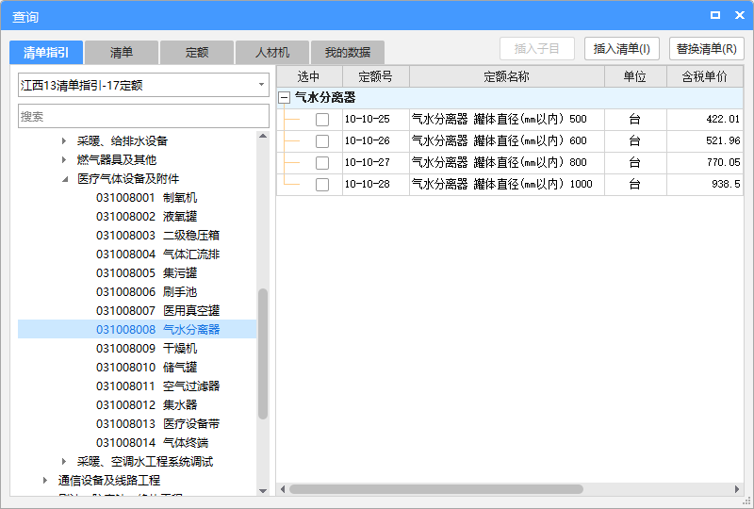Select tree item 031008002 液氧罐
This screenshot has height=509, width=754.
click(x=146, y=217)
